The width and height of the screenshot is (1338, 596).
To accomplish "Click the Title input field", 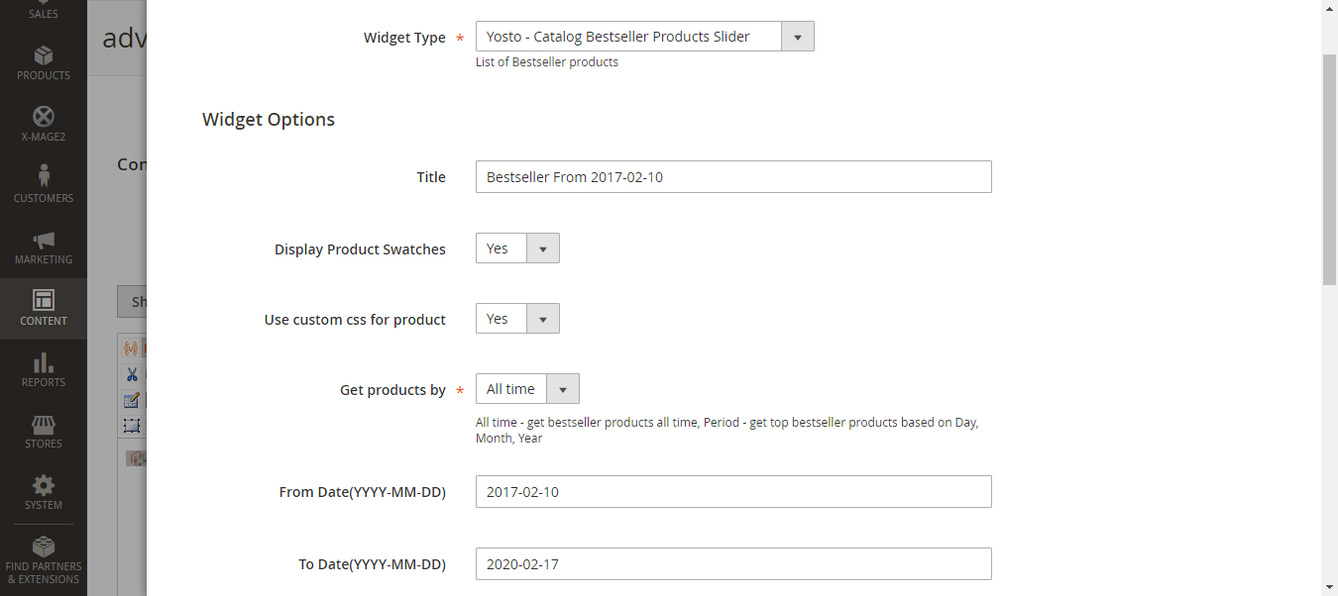I will point(732,177).
